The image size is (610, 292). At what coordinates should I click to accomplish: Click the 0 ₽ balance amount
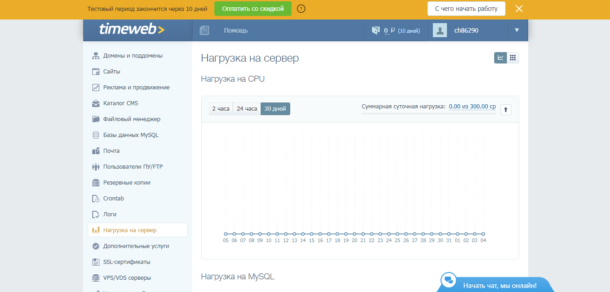click(x=389, y=30)
